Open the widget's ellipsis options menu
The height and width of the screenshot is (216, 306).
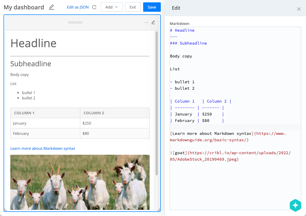146,22
